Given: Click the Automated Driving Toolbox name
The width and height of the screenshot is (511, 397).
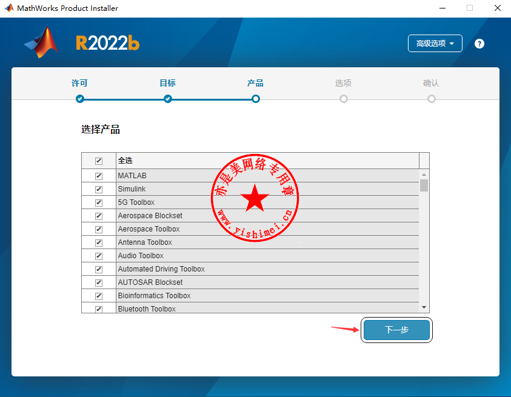Looking at the screenshot, I should pos(161,269).
